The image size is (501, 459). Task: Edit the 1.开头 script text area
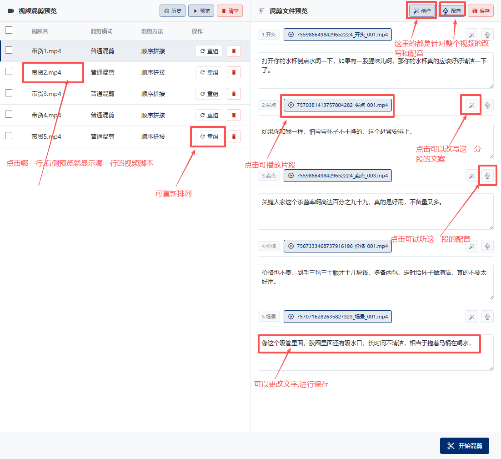pos(376,71)
